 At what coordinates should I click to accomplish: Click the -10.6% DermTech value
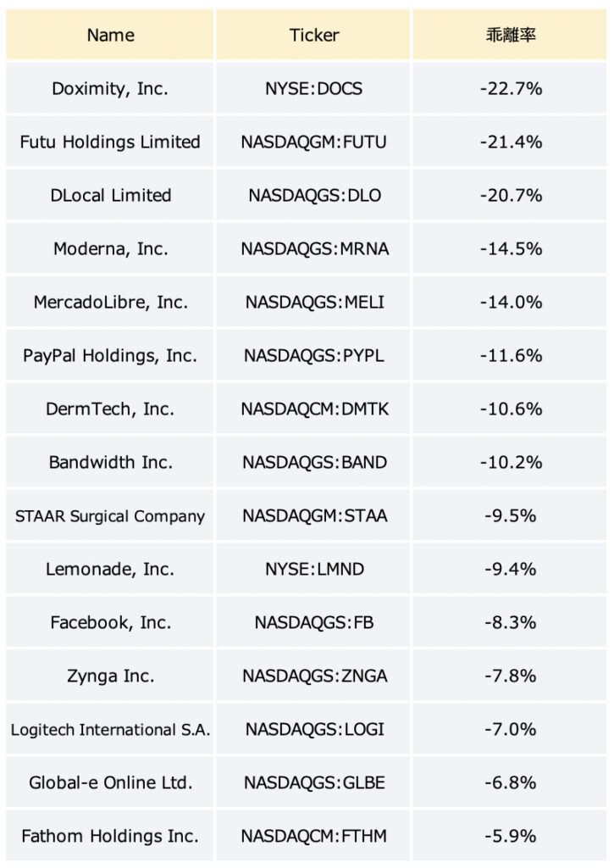(510, 409)
